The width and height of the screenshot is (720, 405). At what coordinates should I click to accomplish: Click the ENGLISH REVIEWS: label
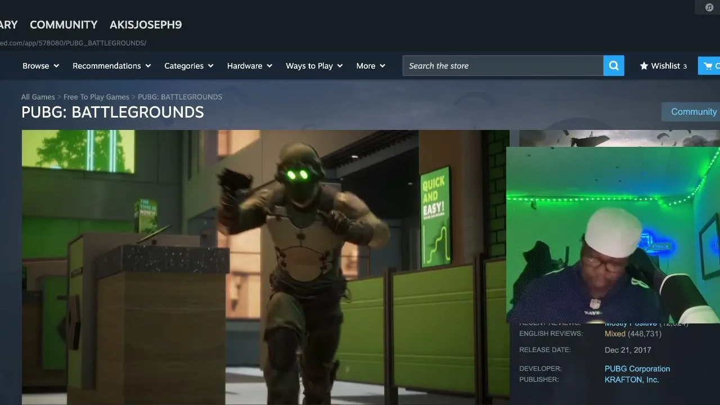pos(551,334)
